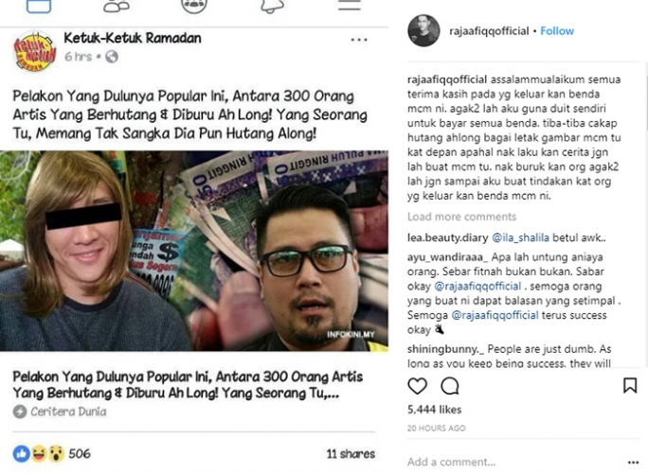Open the article image with ringgit notes
This screenshot has width=648, height=473.
point(194,251)
